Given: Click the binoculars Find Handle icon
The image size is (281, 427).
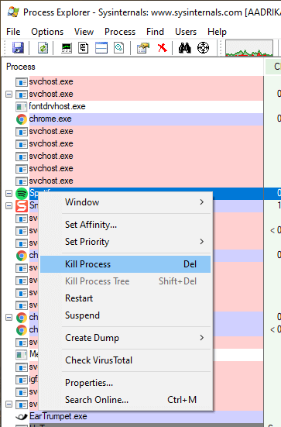Looking at the screenshot, I should pos(185,48).
